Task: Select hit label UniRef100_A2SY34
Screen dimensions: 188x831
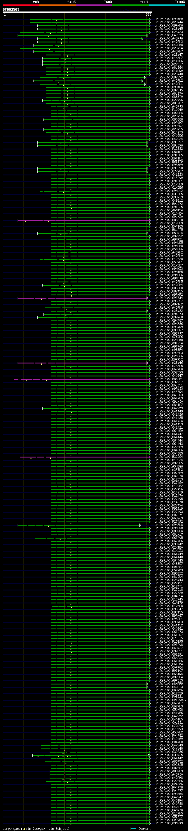Action: point(168,48)
